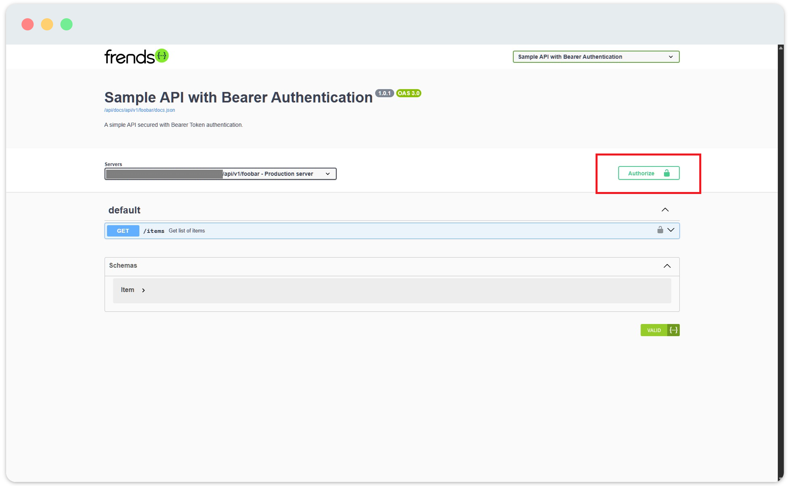Click the lock icon on the GET /items row
Screen dimensions: 790x486
pyautogui.click(x=660, y=230)
